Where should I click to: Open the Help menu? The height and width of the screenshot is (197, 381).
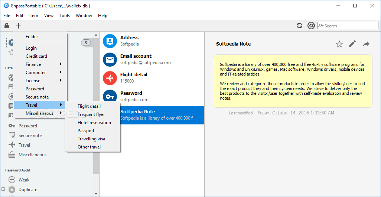(x=102, y=16)
